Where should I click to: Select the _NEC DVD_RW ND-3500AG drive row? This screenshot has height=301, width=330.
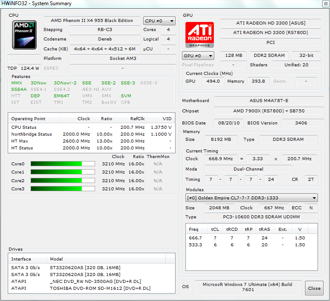(92, 282)
